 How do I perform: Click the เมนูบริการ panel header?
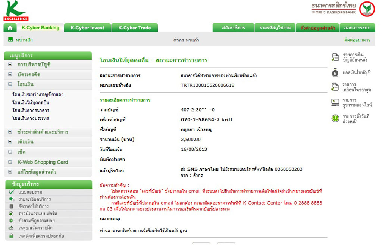48,55
